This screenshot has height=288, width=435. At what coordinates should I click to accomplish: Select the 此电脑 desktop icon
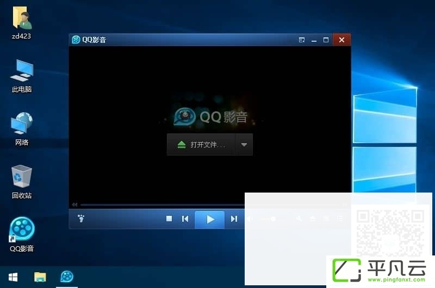(x=22, y=76)
